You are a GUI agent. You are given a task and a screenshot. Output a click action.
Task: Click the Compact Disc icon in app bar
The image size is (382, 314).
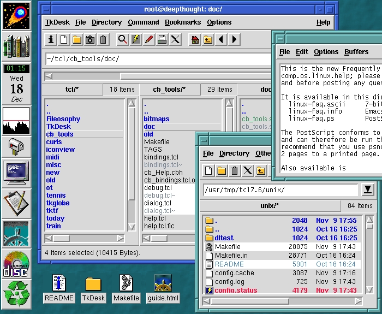coord(16,264)
